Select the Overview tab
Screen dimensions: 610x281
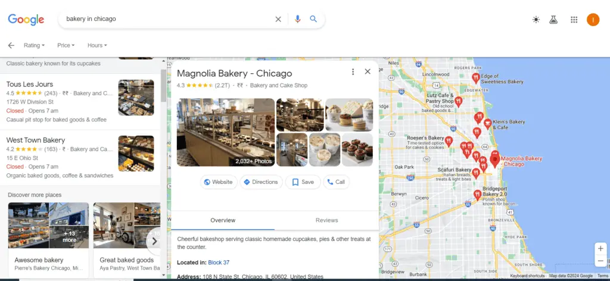(223, 220)
